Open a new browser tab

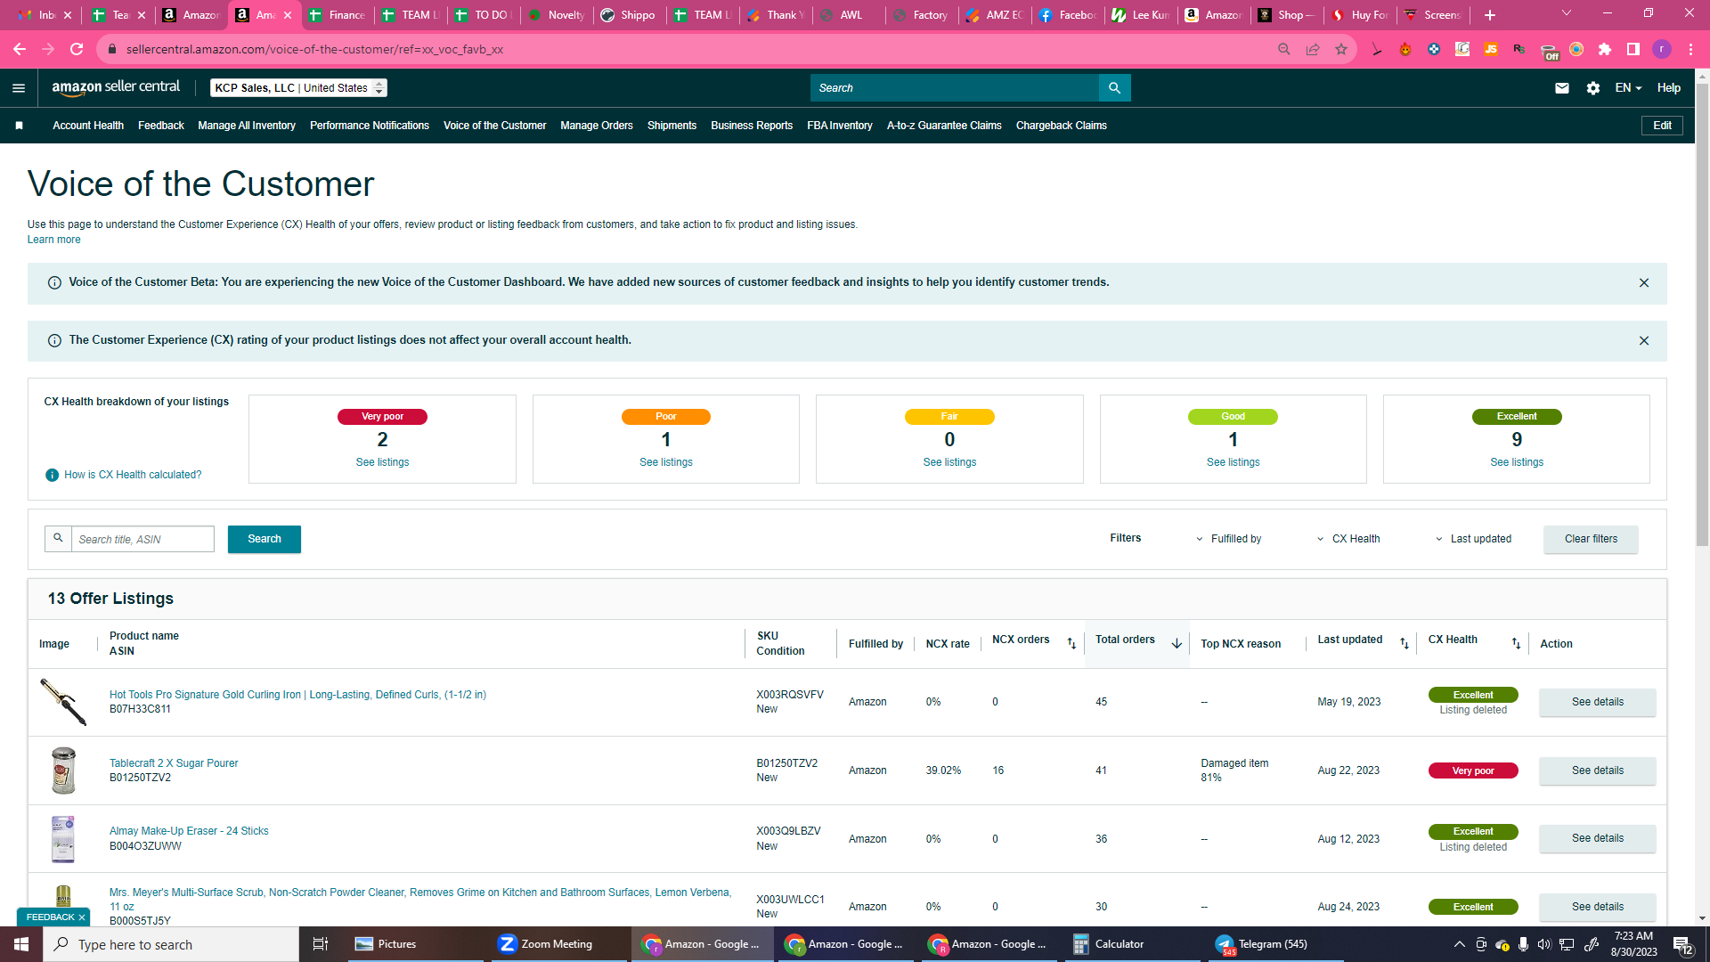pos(1489,15)
